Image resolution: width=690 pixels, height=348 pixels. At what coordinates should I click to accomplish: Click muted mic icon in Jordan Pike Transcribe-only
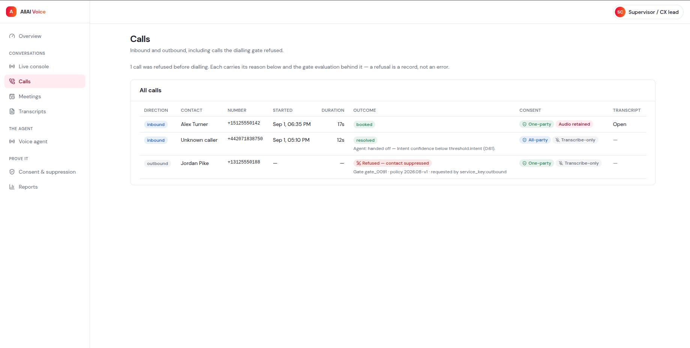[561, 163]
